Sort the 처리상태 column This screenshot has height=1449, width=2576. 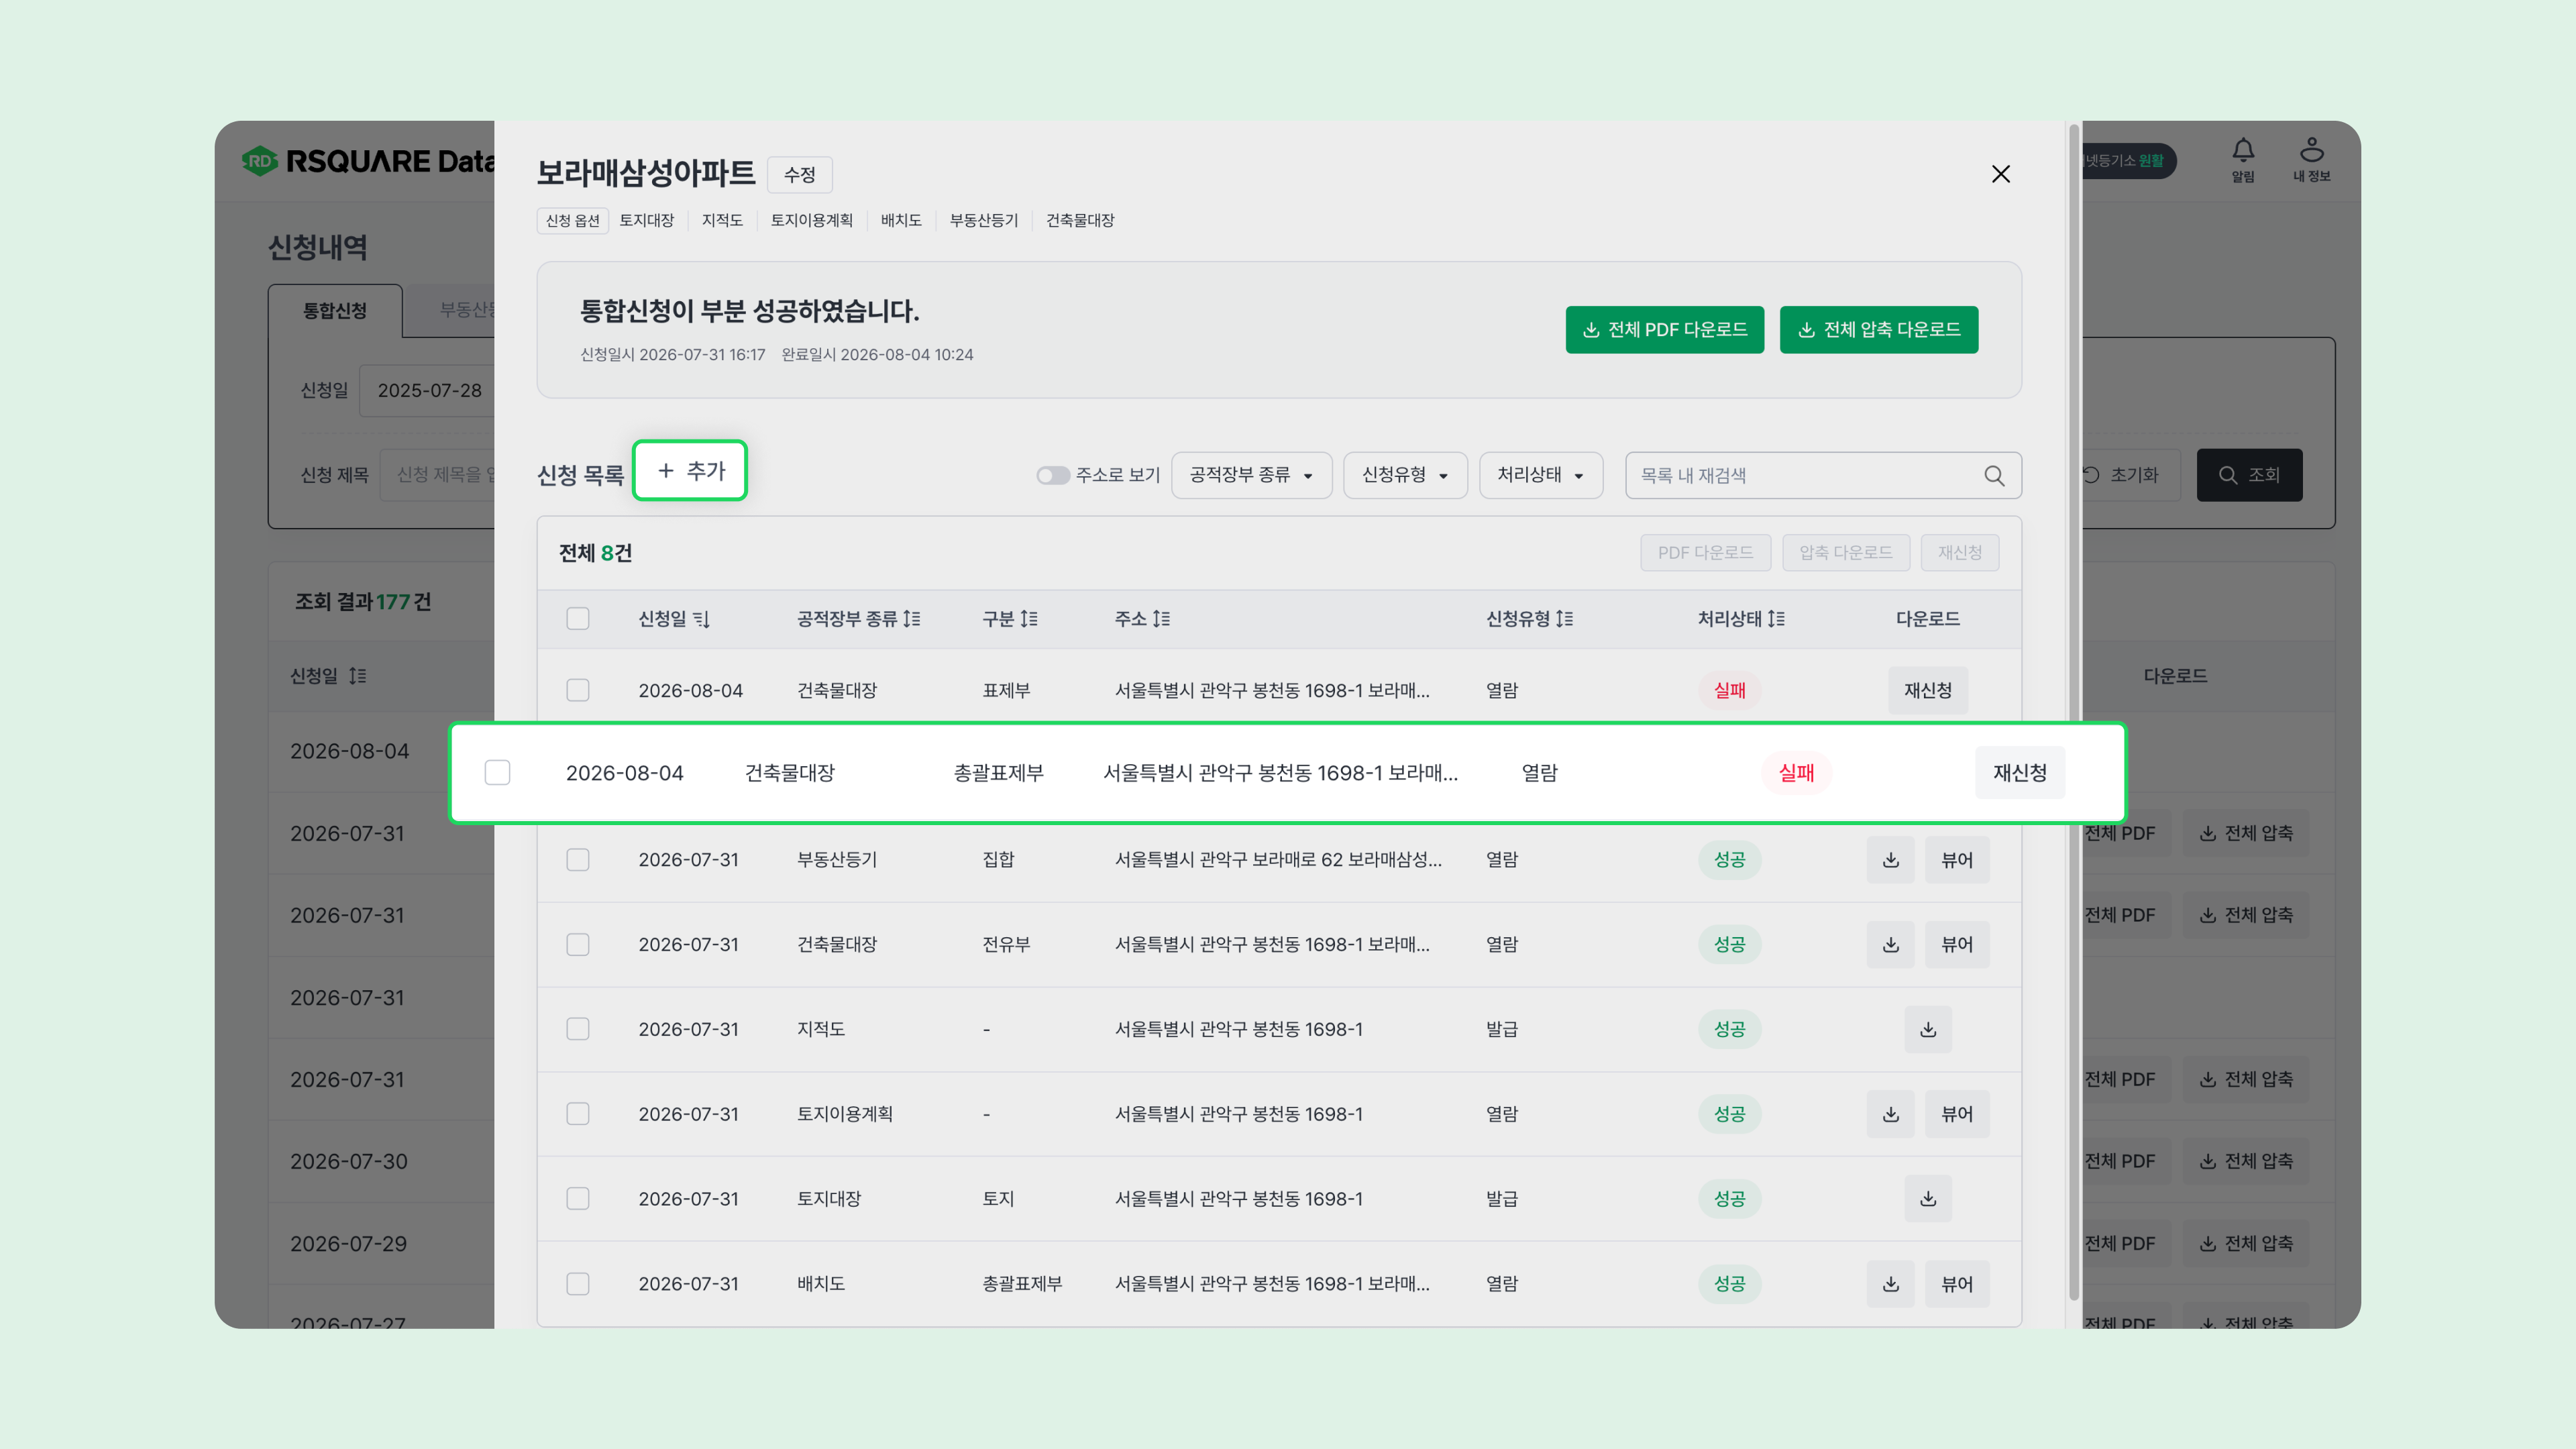coord(1776,619)
